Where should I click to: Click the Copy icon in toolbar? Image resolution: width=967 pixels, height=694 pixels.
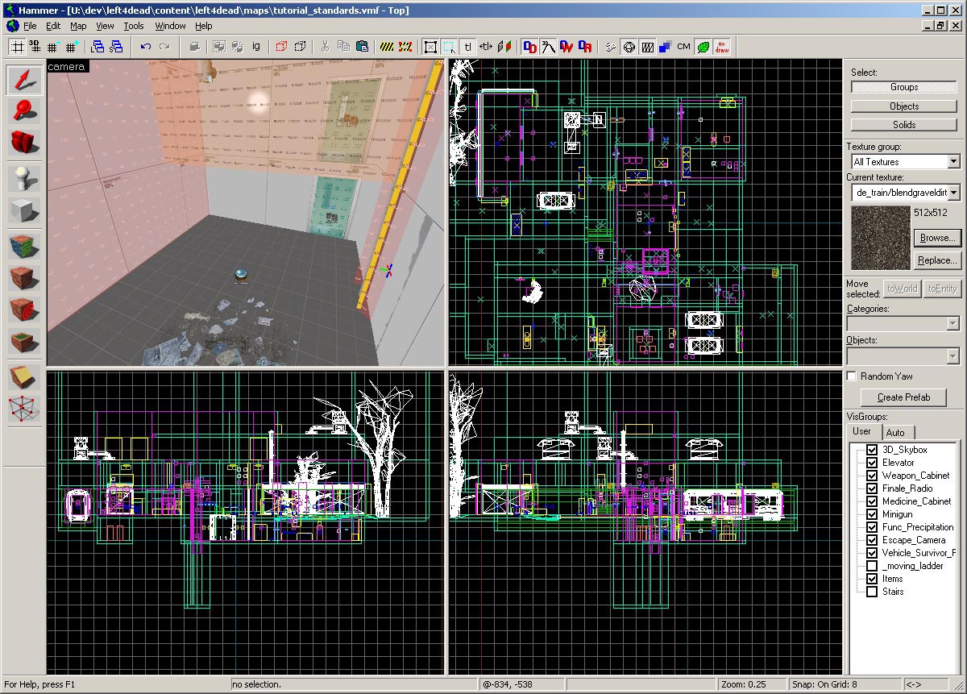pos(343,47)
